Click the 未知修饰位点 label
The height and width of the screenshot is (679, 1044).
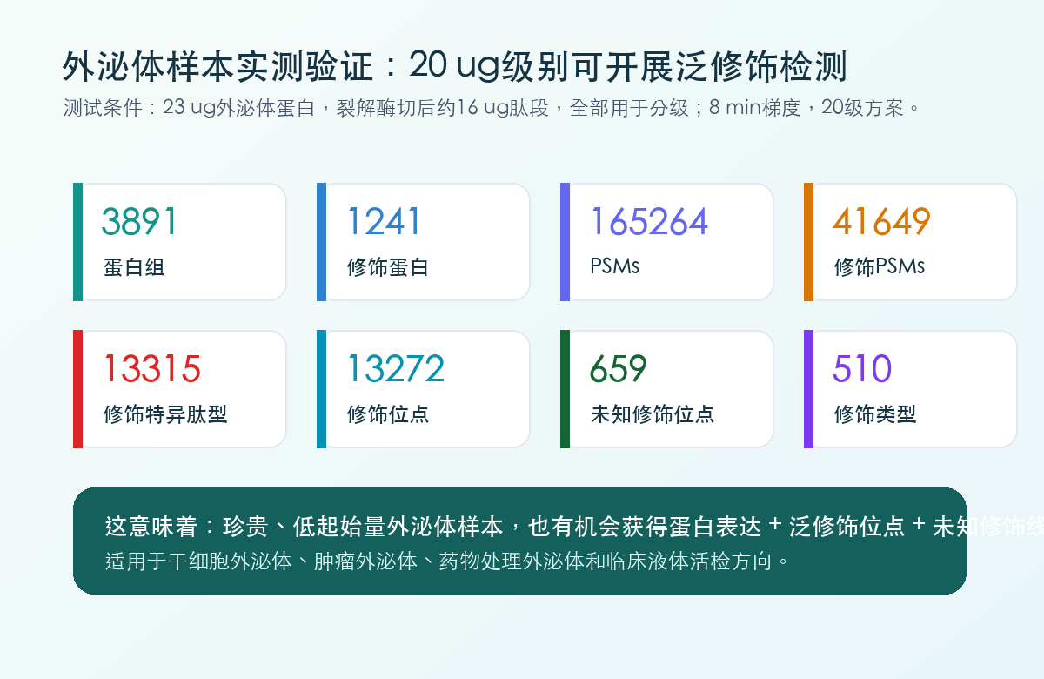652,414
